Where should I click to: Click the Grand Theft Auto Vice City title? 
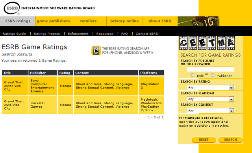pyautogui.click(x=14, y=105)
